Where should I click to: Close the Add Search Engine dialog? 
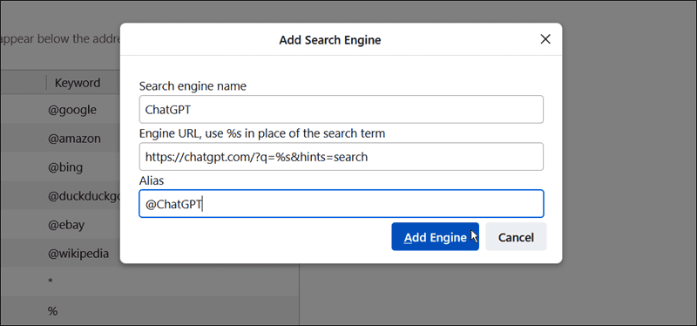545,39
